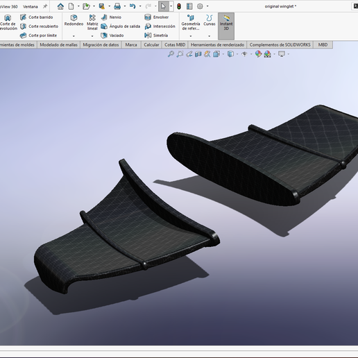Click the Redondeo fillet icon
Screen dimensions: 358x358
click(x=74, y=17)
